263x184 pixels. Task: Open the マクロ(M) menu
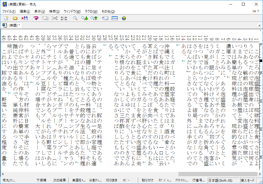[91, 12]
